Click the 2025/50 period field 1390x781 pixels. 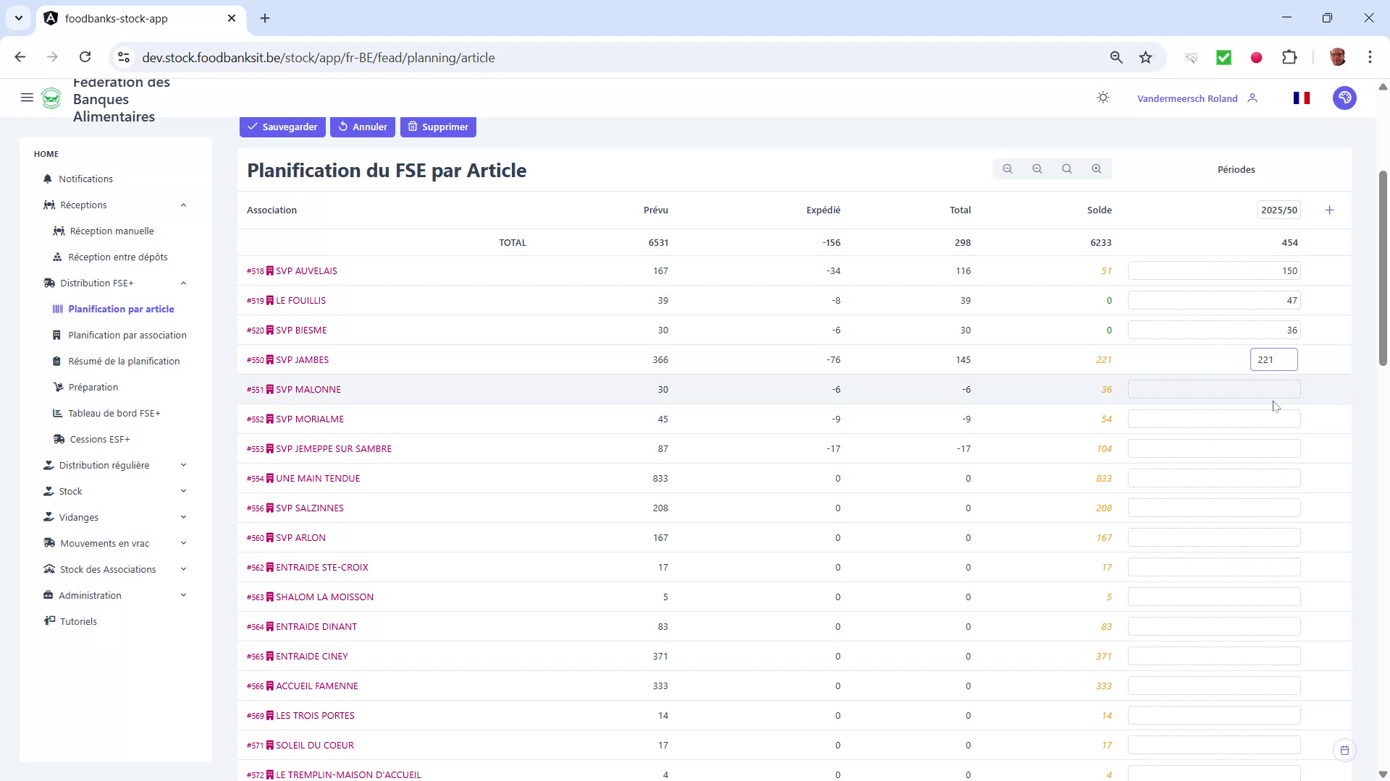click(x=1279, y=210)
